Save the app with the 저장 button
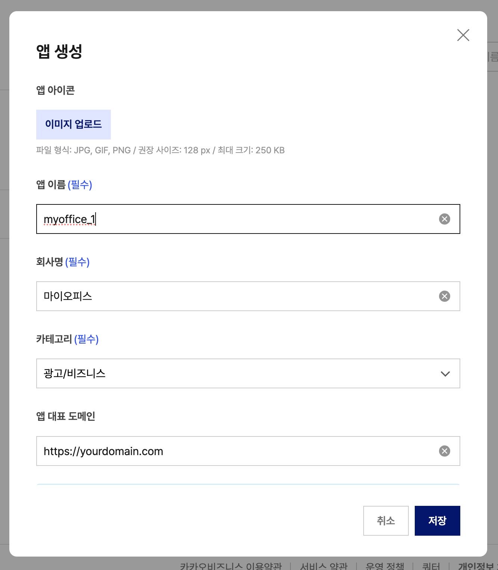The image size is (498, 570). (437, 520)
